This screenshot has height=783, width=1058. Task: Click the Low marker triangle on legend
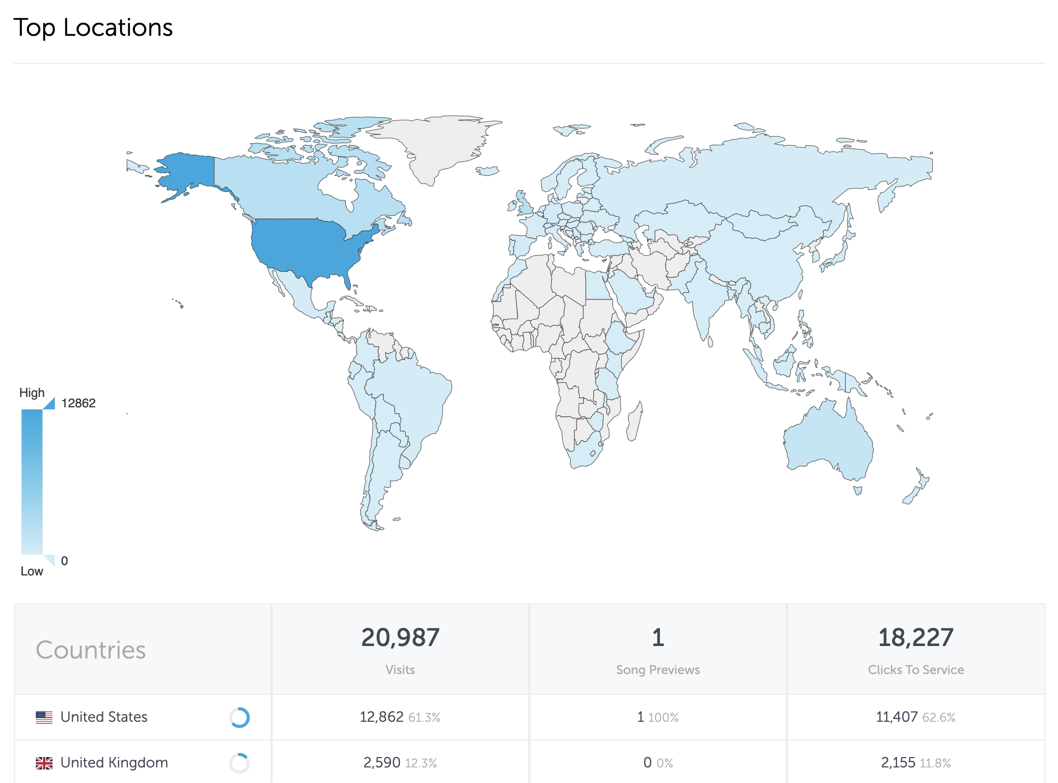point(49,560)
